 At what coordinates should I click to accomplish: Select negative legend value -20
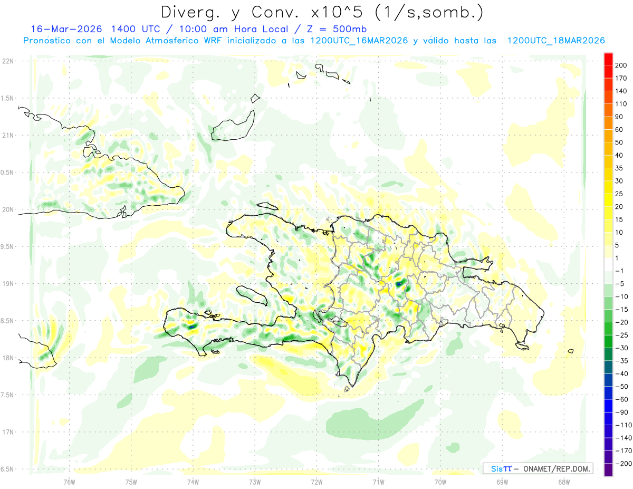[622, 322]
